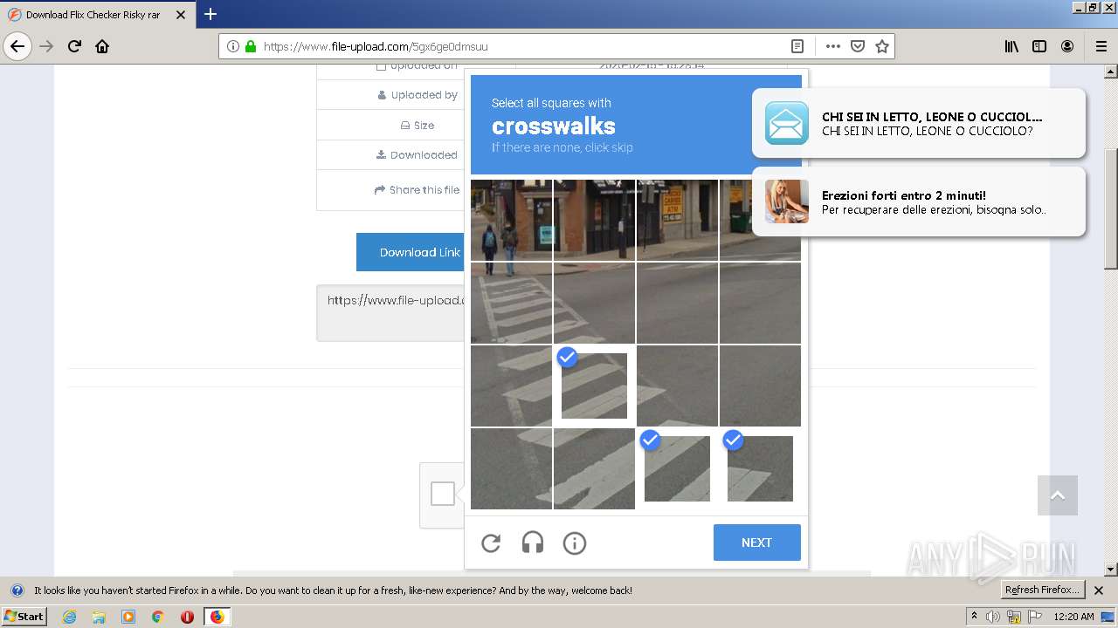1118x628 pixels.
Task: Select the tile with two pedestrians walking
Action: tap(511, 220)
